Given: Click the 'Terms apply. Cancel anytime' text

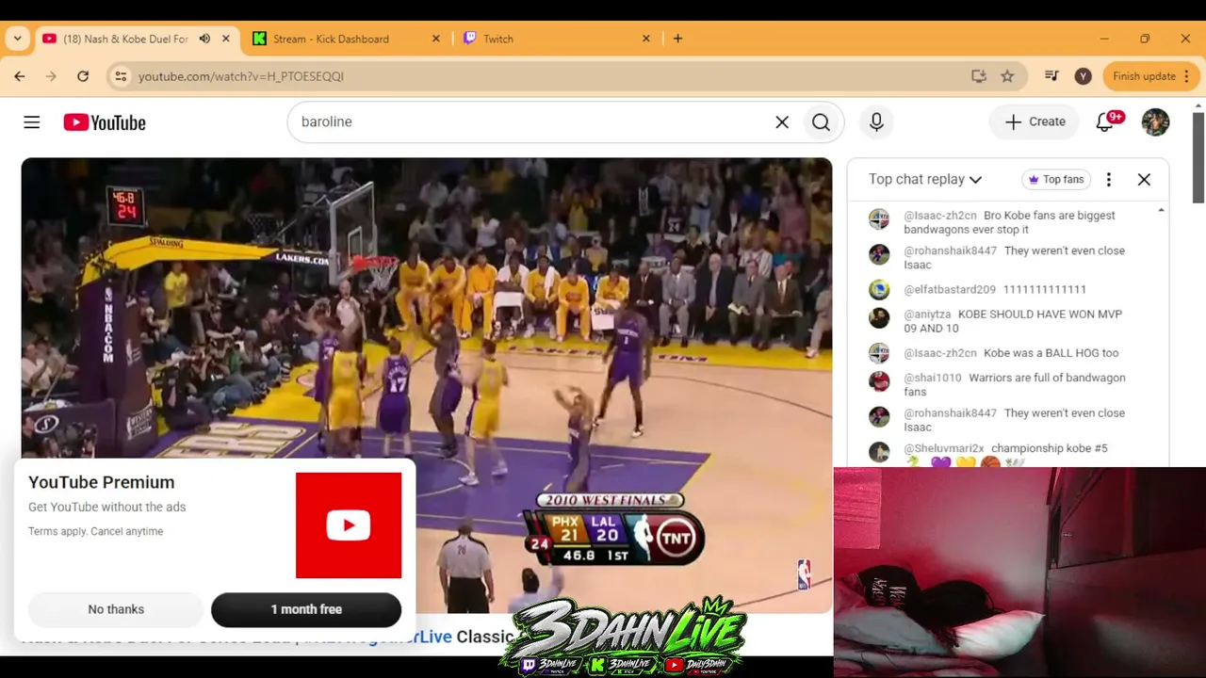Looking at the screenshot, I should point(96,531).
